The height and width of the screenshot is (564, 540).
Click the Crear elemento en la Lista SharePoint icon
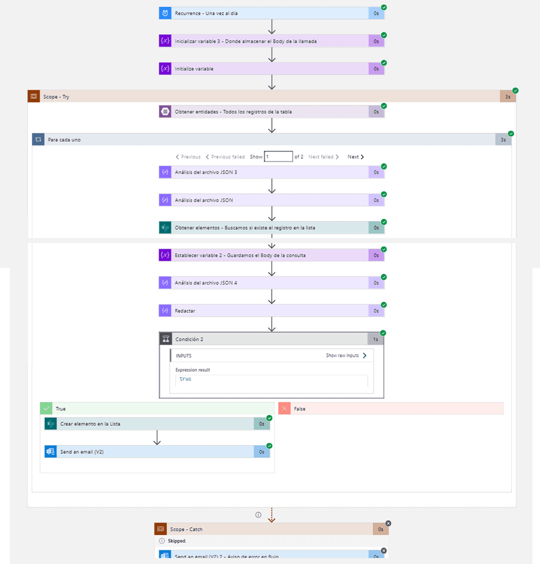pos(51,424)
